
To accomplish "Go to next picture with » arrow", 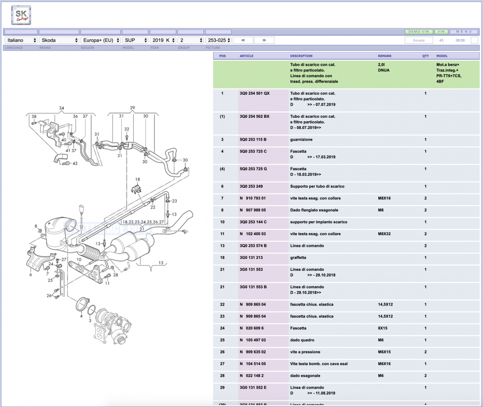I will point(264,41).
